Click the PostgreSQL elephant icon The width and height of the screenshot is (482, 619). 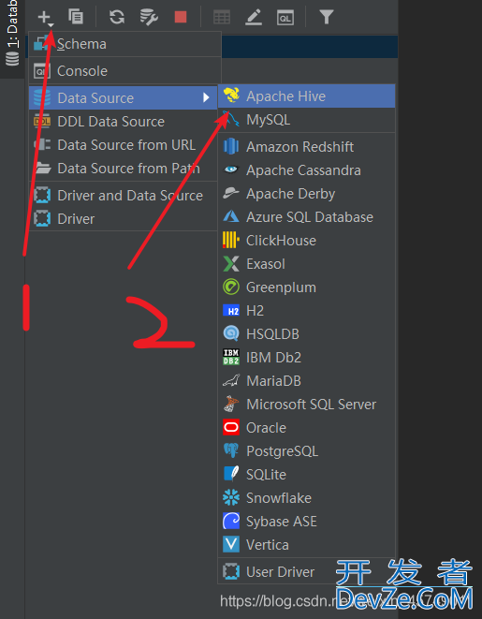[x=231, y=450]
